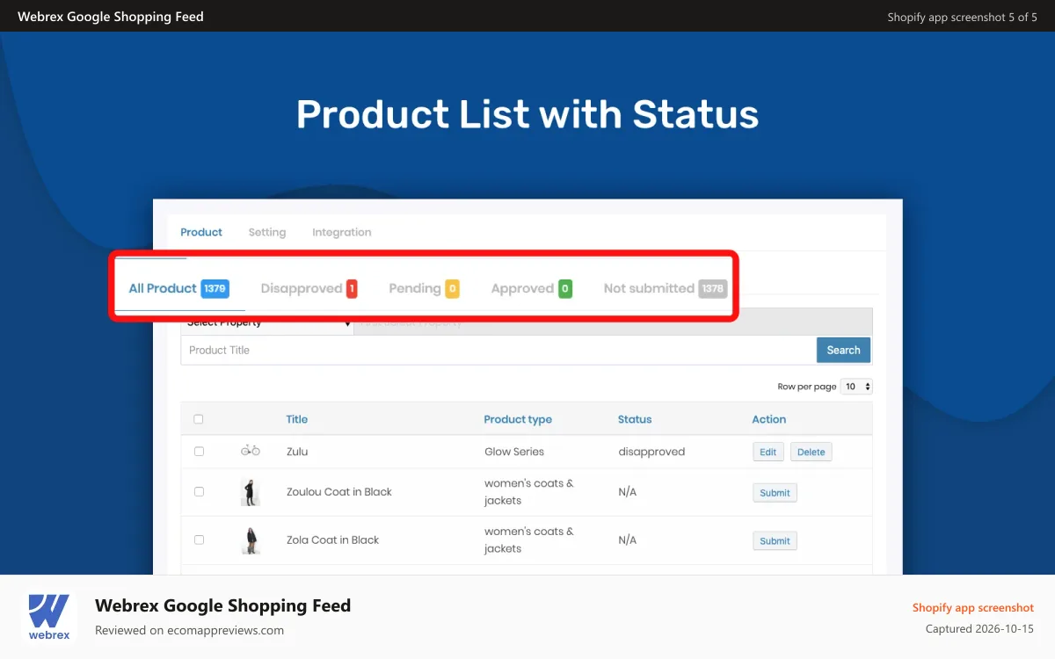
Task: Click the Webrex Google Shopping Feed footer title
Action: 222,605
